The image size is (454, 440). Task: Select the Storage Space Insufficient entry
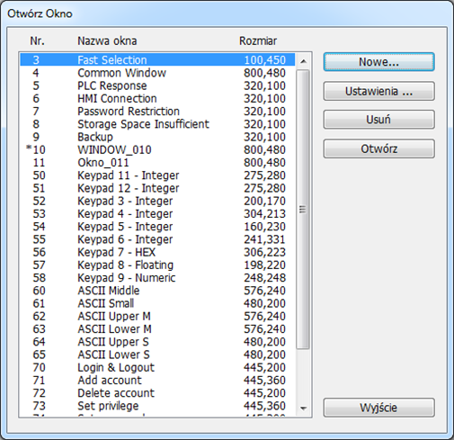157,124
